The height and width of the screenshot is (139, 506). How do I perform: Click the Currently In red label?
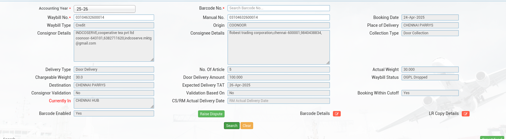click(60, 101)
